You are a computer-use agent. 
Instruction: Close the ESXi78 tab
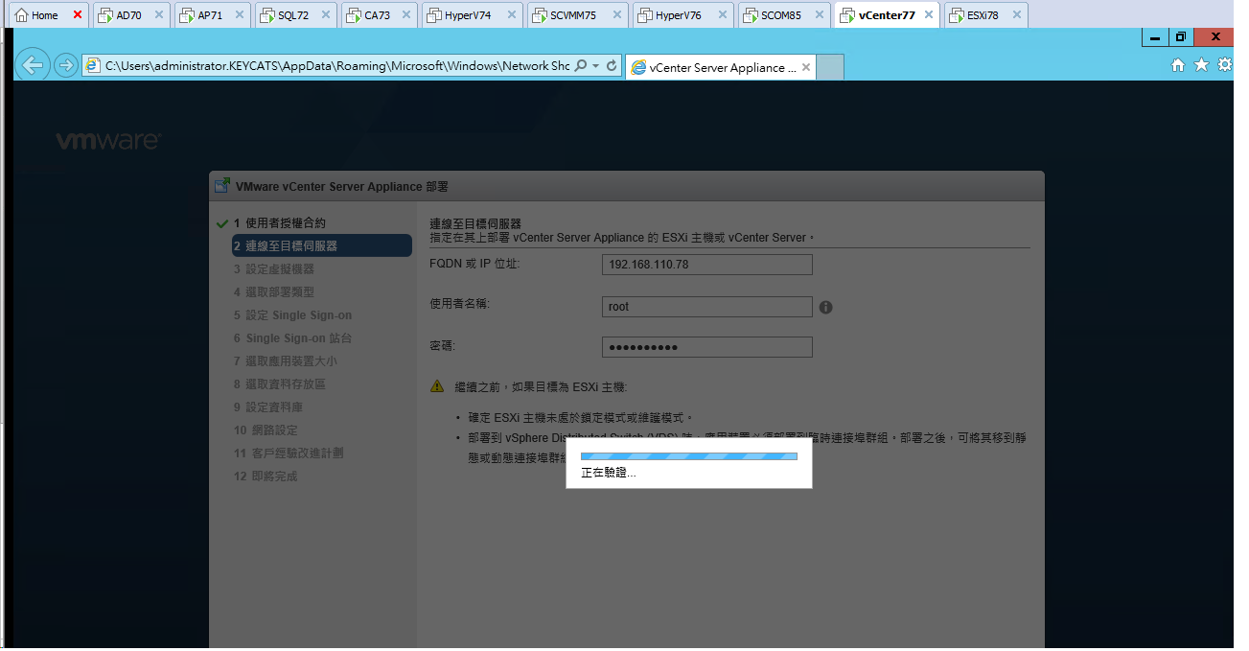pos(1015,15)
